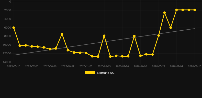202x98 pixels.
Task: Select the data point above 2026-05-22
Action: [x=159, y=35]
